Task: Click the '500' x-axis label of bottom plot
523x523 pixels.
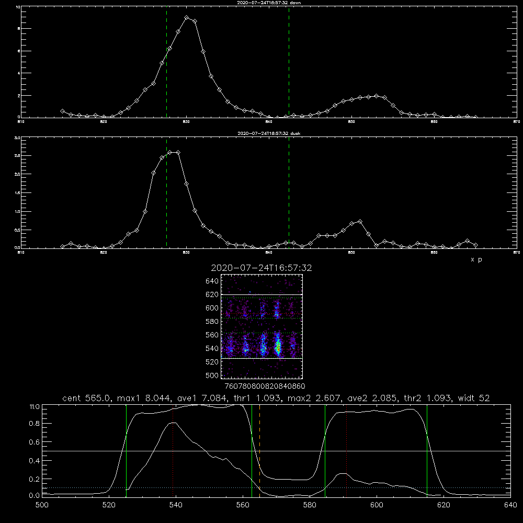Action: tap(42, 505)
